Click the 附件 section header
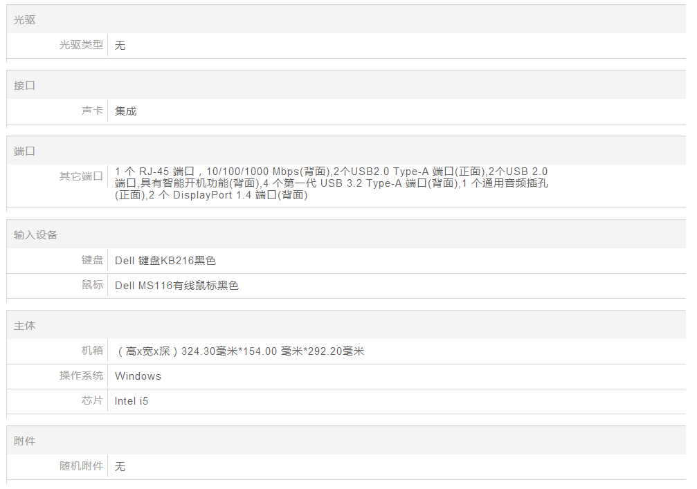 (x=25, y=441)
